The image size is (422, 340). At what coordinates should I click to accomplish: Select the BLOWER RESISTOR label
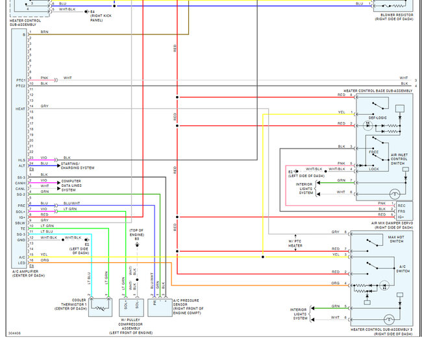click(394, 17)
